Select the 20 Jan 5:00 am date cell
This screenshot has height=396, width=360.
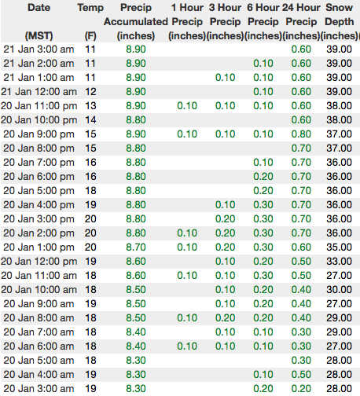point(39,361)
